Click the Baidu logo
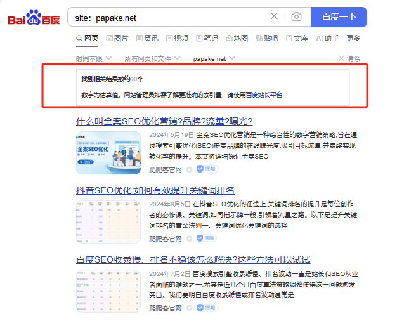The image size is (416, 321). pyautogui.click(x=34, y=18)
